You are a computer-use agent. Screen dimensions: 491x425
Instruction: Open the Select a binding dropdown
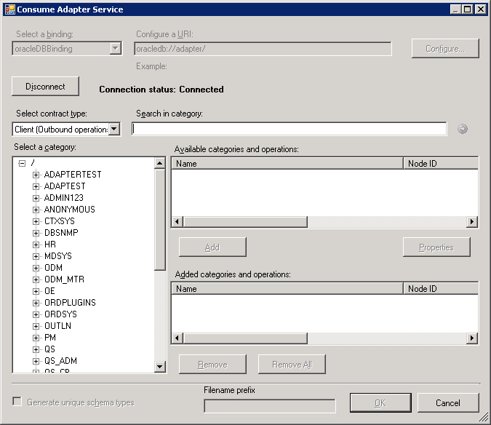[116, 48]
